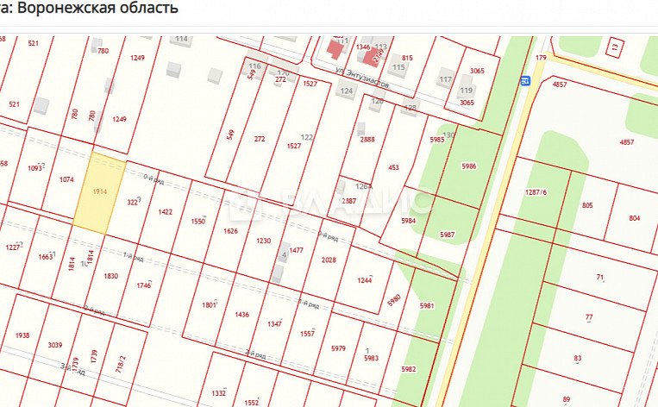The image size is (658, 407).
Task: Click the parcel label 71
Action: coord(600,278)
